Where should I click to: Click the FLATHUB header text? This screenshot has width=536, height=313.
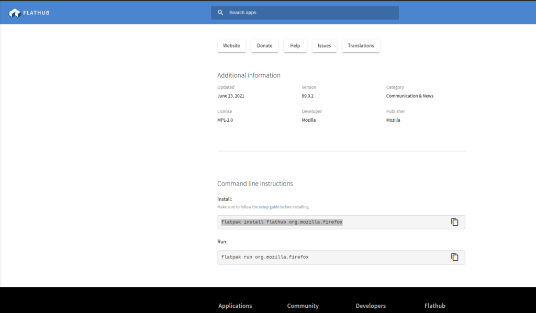pos(36,13)
